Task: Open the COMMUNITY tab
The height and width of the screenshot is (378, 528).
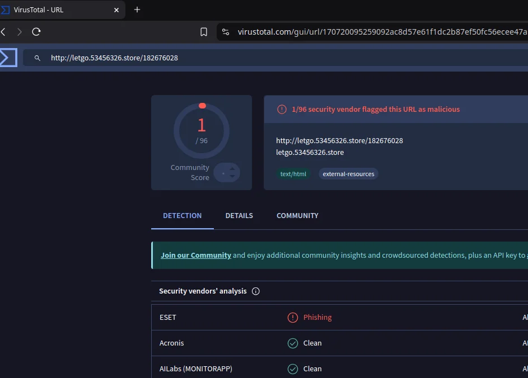Action: coord(297,216)
